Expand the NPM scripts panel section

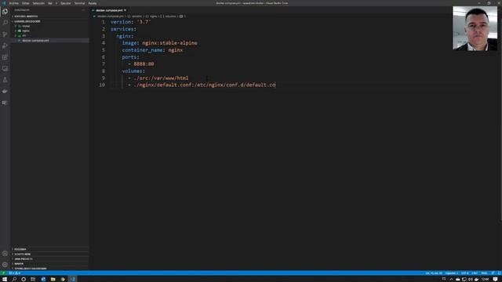pyautogui.click(x=50, y=254)
